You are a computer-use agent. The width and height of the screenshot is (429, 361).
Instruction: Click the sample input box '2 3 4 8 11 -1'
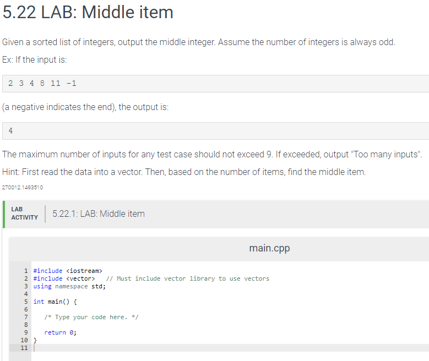pos(215,84)
